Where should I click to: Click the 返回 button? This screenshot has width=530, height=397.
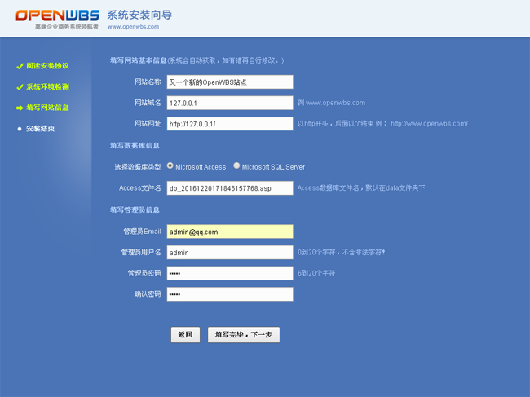(x=185, y=335)
